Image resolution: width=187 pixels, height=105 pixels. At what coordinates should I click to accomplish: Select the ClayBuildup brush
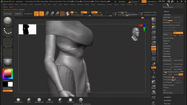(x=18, y=100)
